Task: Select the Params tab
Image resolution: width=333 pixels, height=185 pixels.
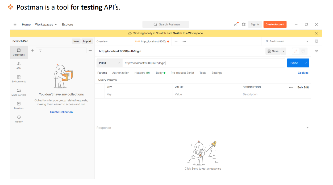Action: tap(102, 73)
